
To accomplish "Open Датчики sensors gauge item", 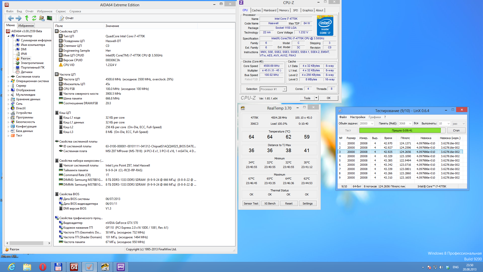I will [x=26, y=72].
